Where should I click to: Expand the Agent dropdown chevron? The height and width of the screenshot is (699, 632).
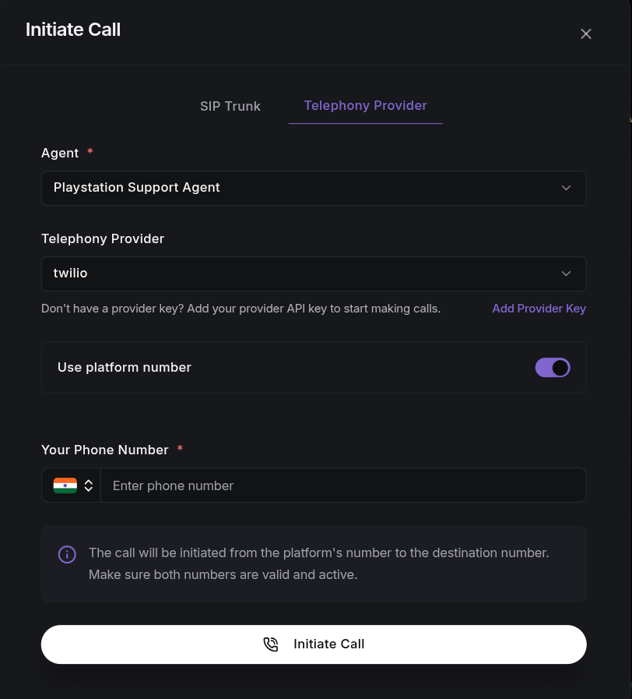click(x=566, y=188)
